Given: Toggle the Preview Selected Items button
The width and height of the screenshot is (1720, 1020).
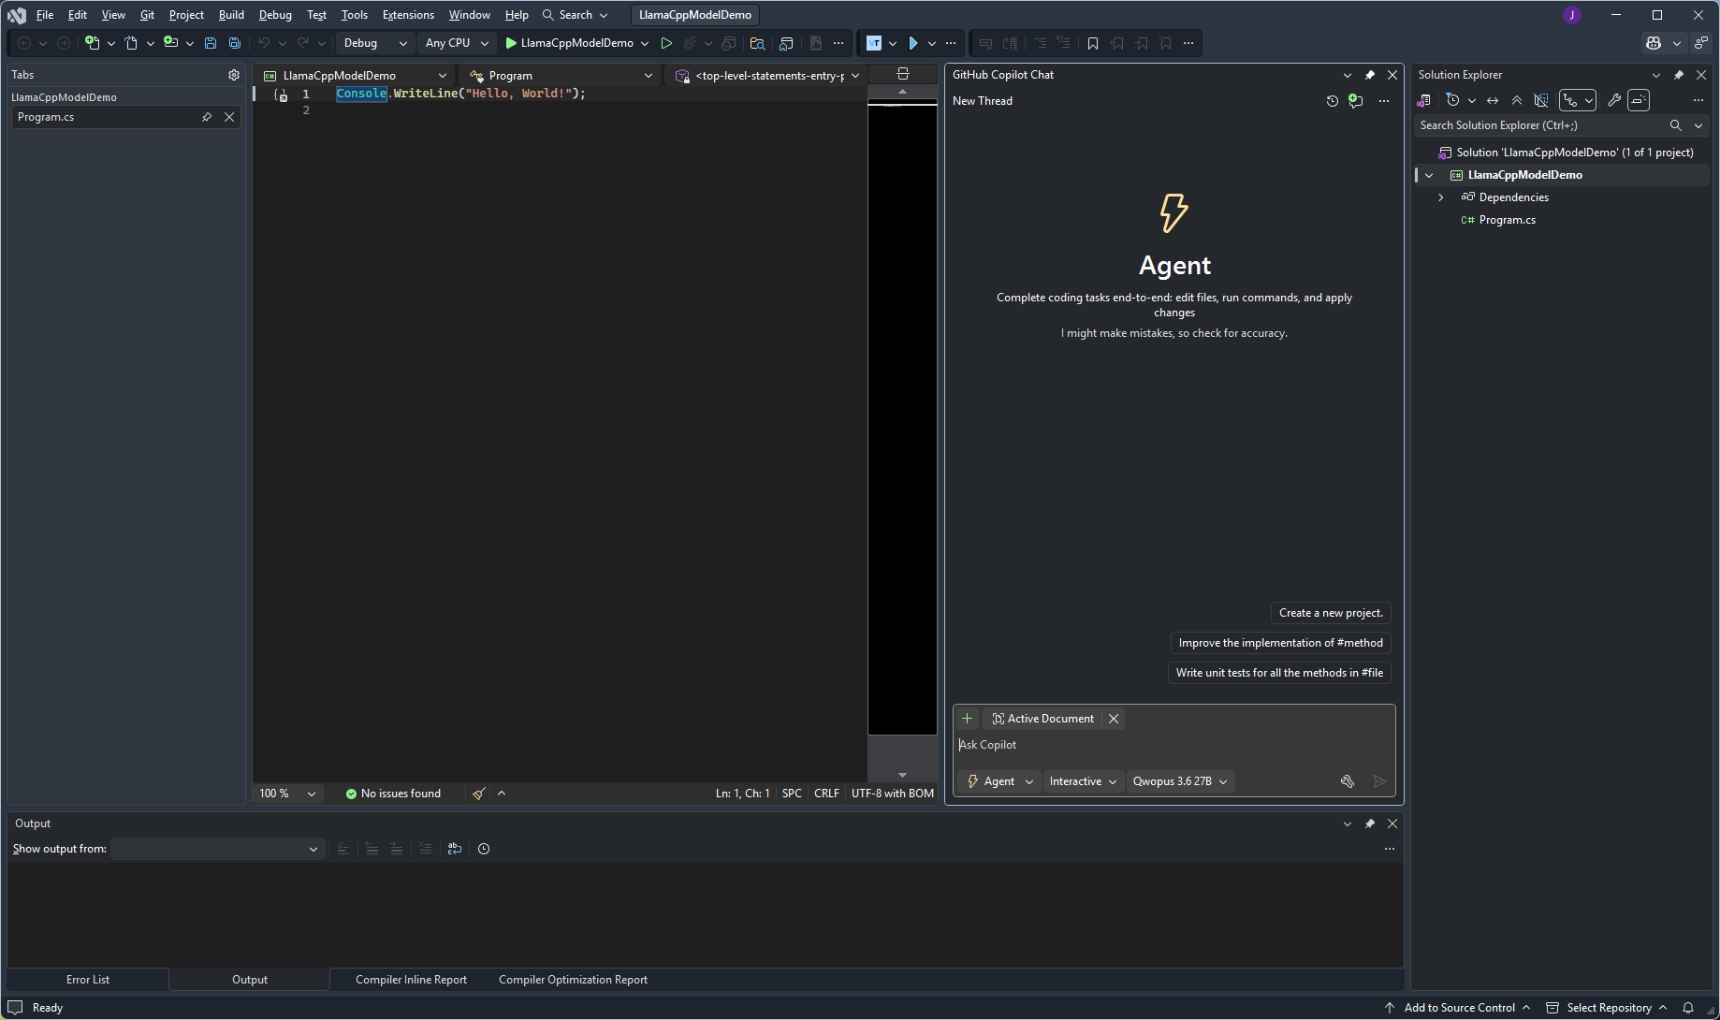Looking at the screenshot, I should point(1639,100).
